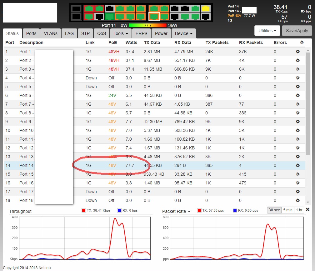Expand the Device dropdown menu
Image resolution: width=315 pixels, height=271 pixels.
[184, 33]
